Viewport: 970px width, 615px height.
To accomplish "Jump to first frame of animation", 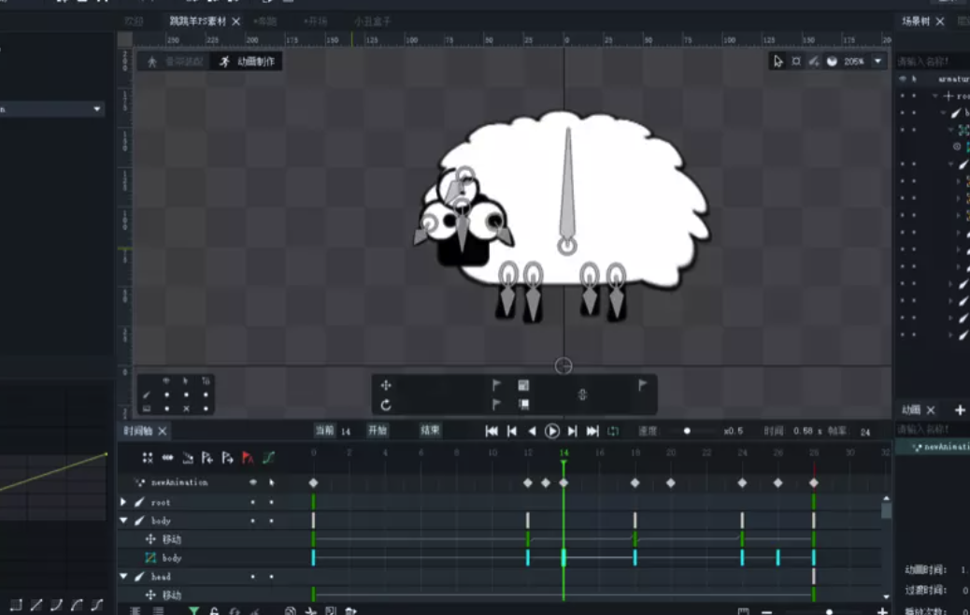I will 492,431.
